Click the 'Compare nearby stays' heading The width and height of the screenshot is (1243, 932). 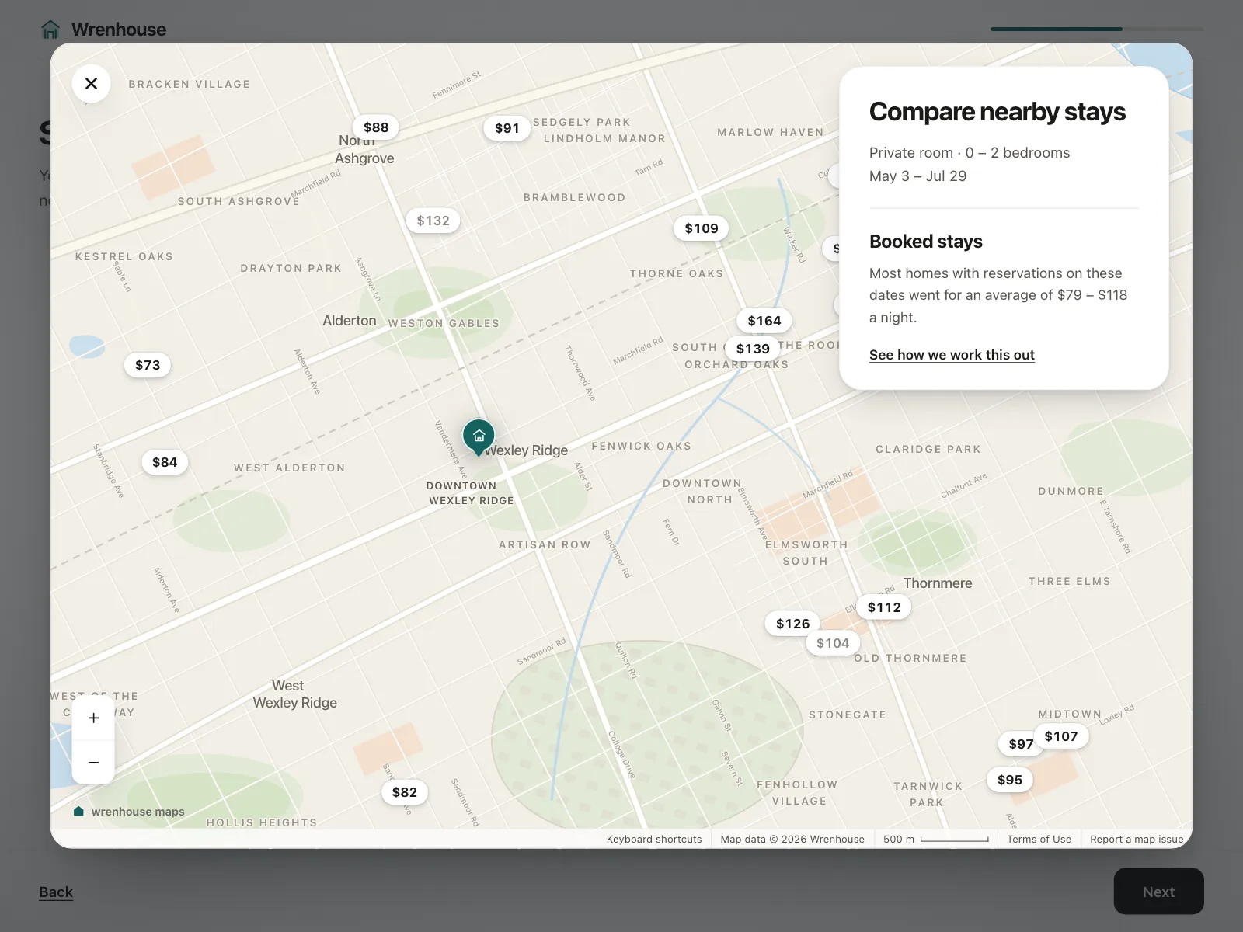coord(998,112)
